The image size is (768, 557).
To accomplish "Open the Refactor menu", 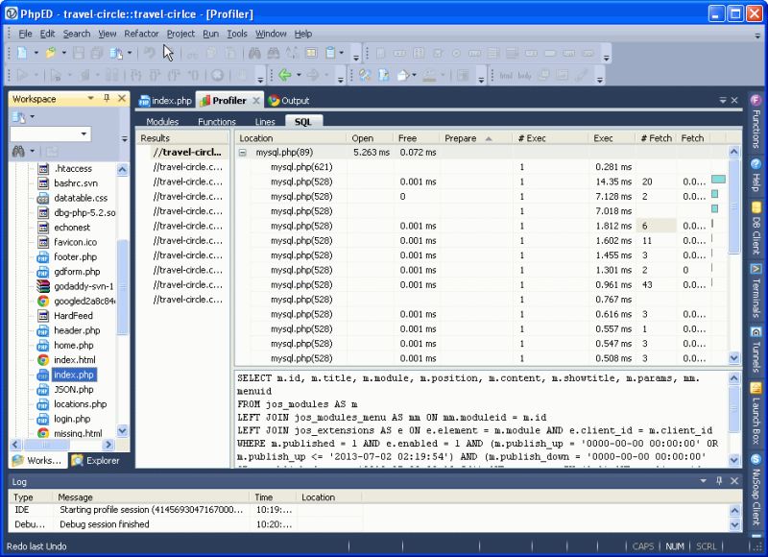I will pyautogui.click(x=141, y=33).
